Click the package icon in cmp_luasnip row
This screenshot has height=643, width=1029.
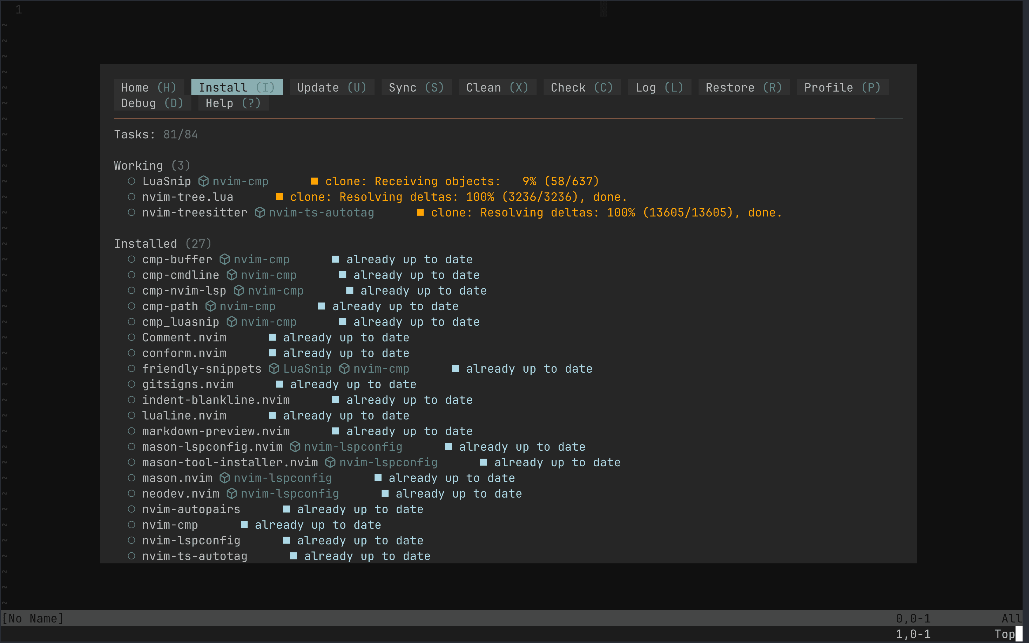point(232,322)
